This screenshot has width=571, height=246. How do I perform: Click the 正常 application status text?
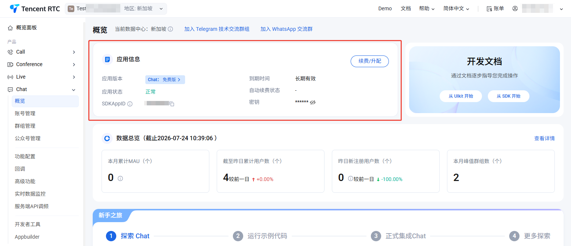tap(150, 92)
